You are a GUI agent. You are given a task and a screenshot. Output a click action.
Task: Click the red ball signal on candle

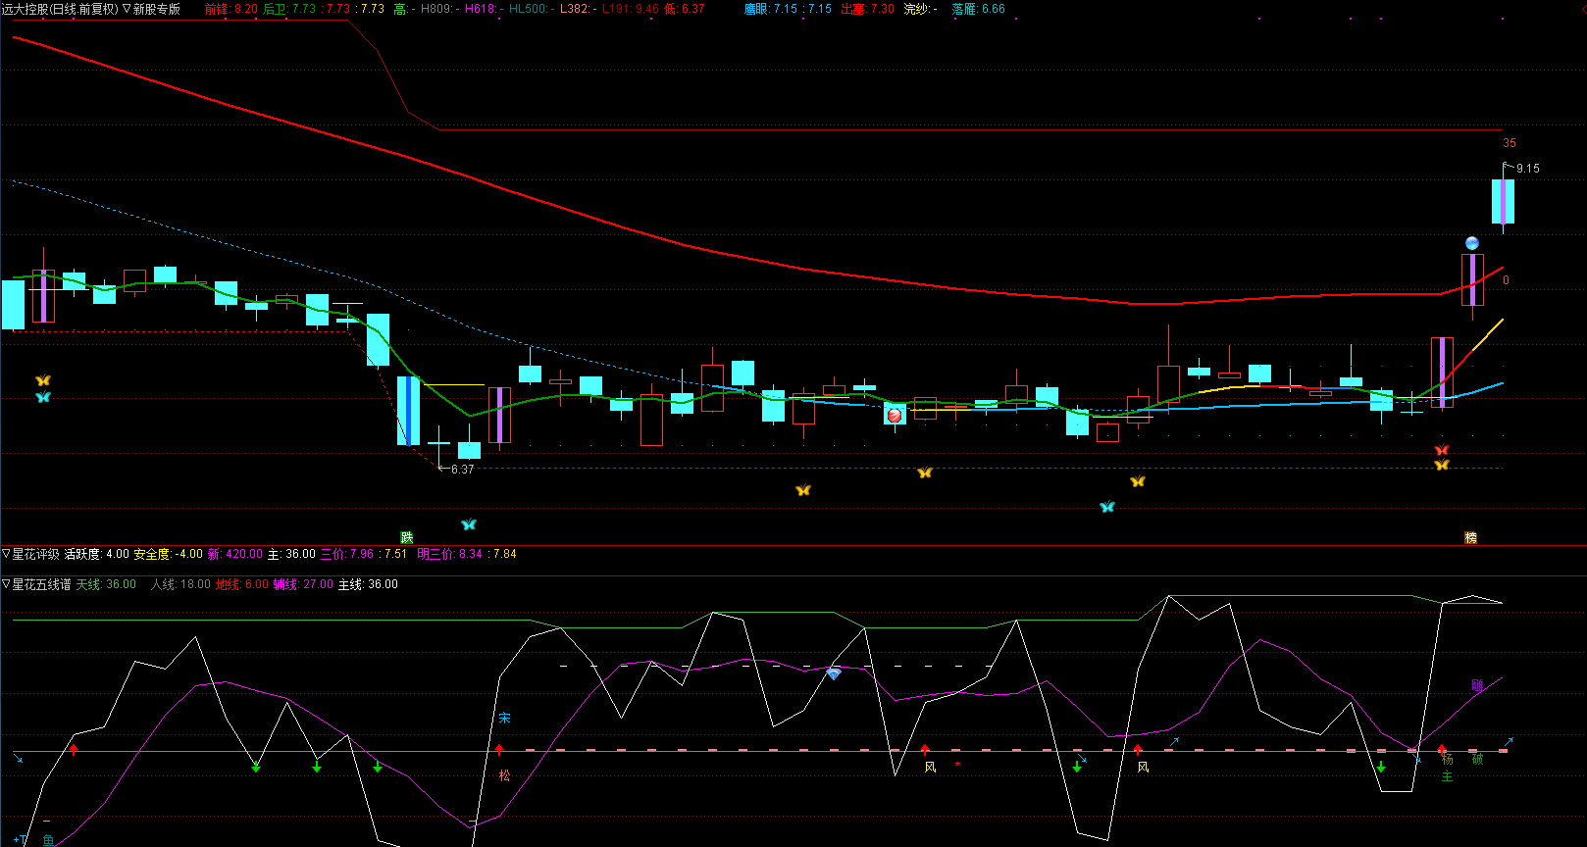coord(895,416)
